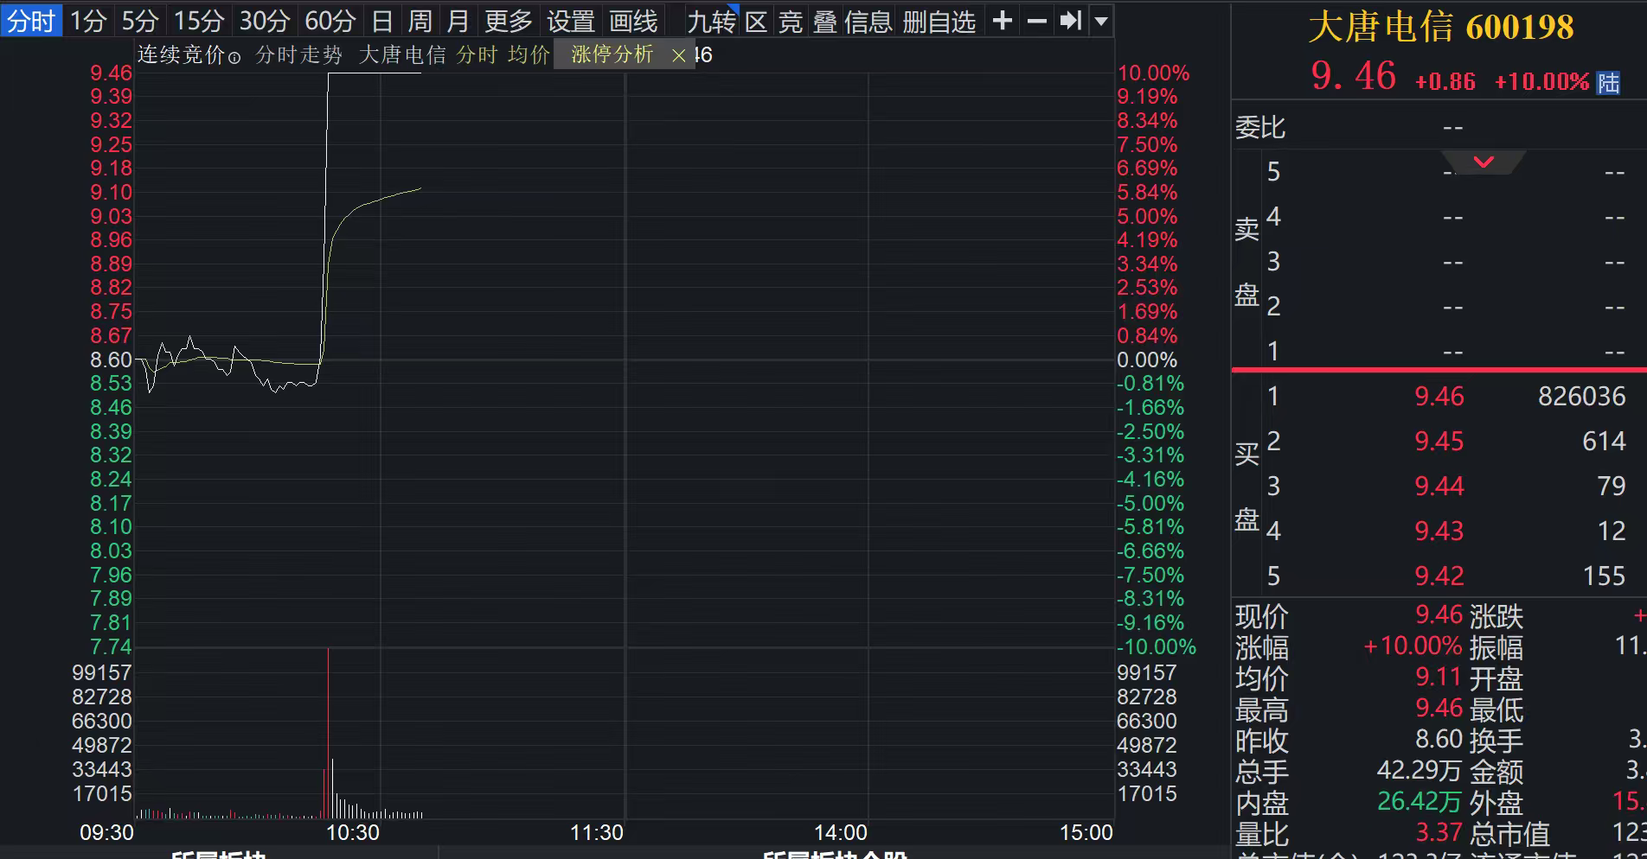
Task: Select the 30分 period tab
Action: [265, 21]
